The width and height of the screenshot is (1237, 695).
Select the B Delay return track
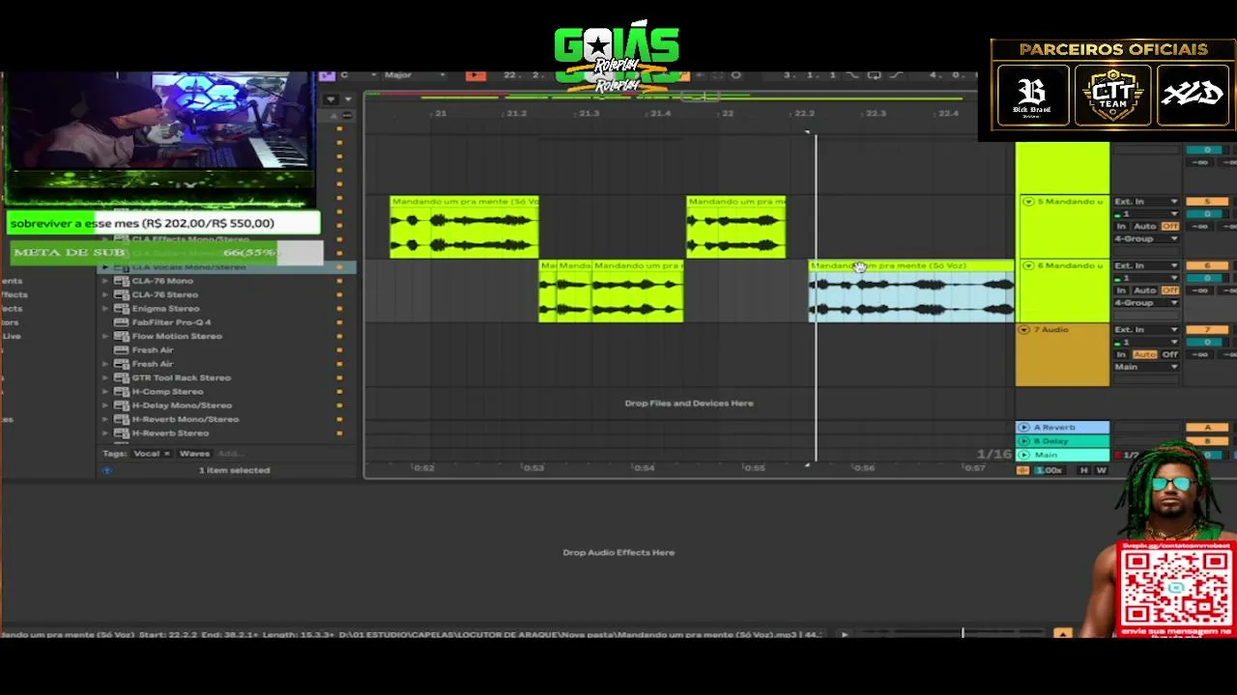coord(1062,441)
